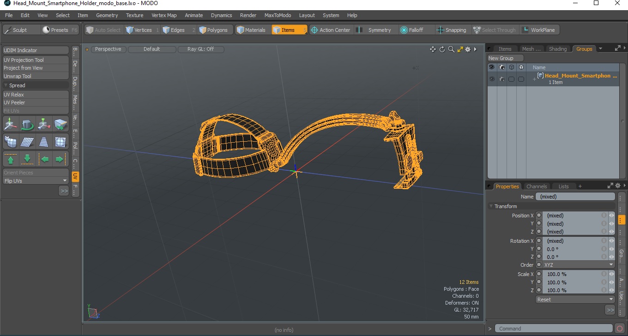
Task: Toggle first checkbox of Head_Mount_Smartphon group
Action: 511,79
